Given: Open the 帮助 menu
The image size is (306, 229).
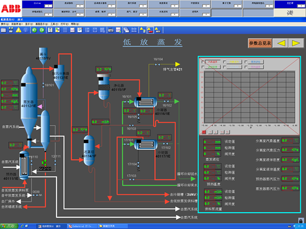Looking at the screenshot, I should pos(74,23).
